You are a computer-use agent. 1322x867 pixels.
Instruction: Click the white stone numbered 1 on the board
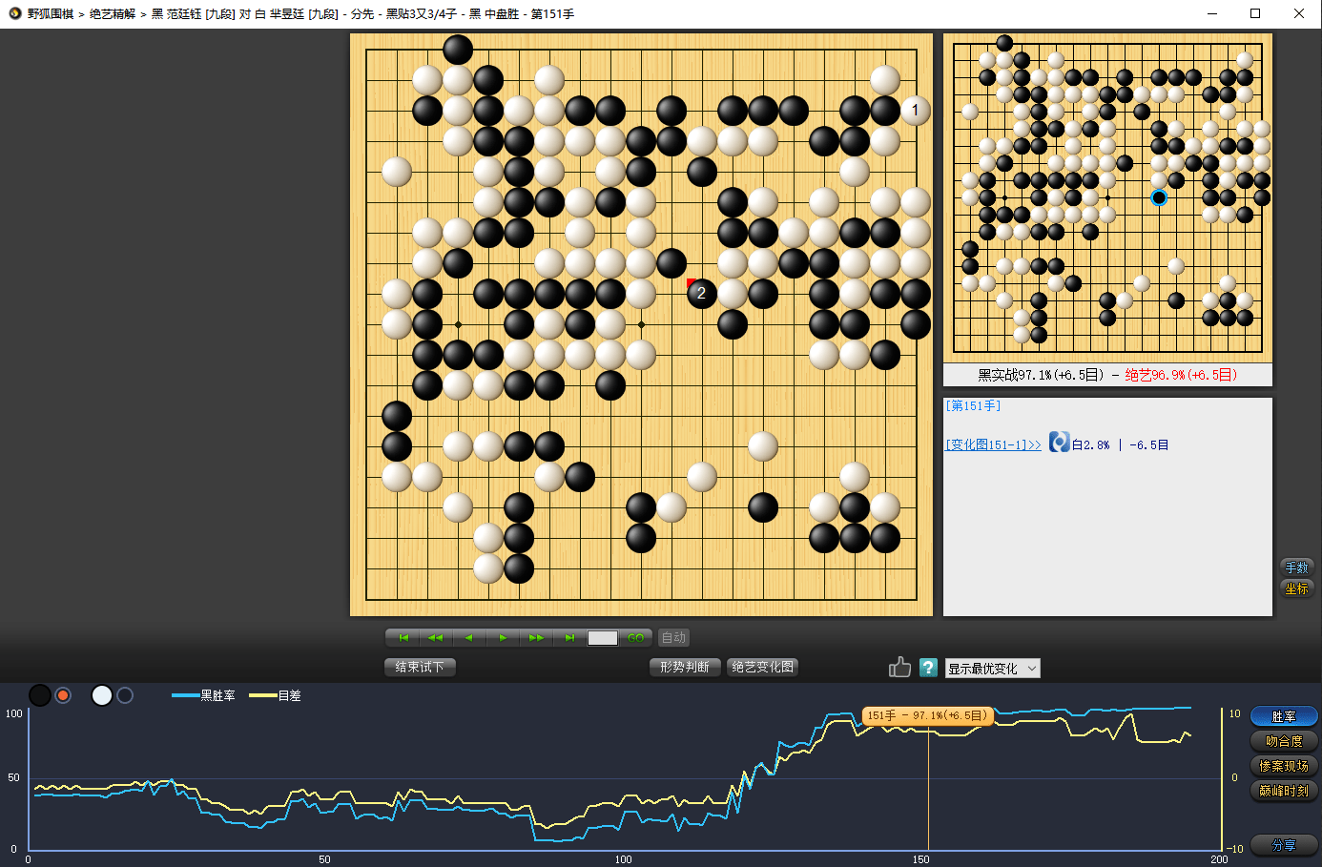pos(915,110)
